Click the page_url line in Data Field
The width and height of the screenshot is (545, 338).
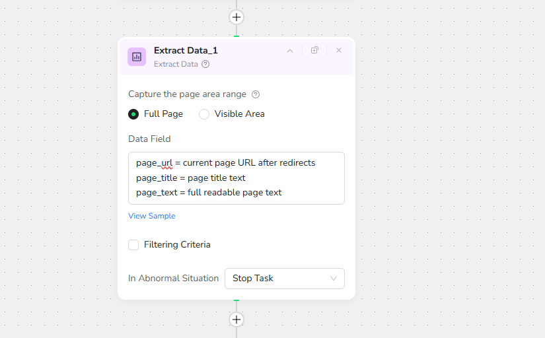(225, 162)
